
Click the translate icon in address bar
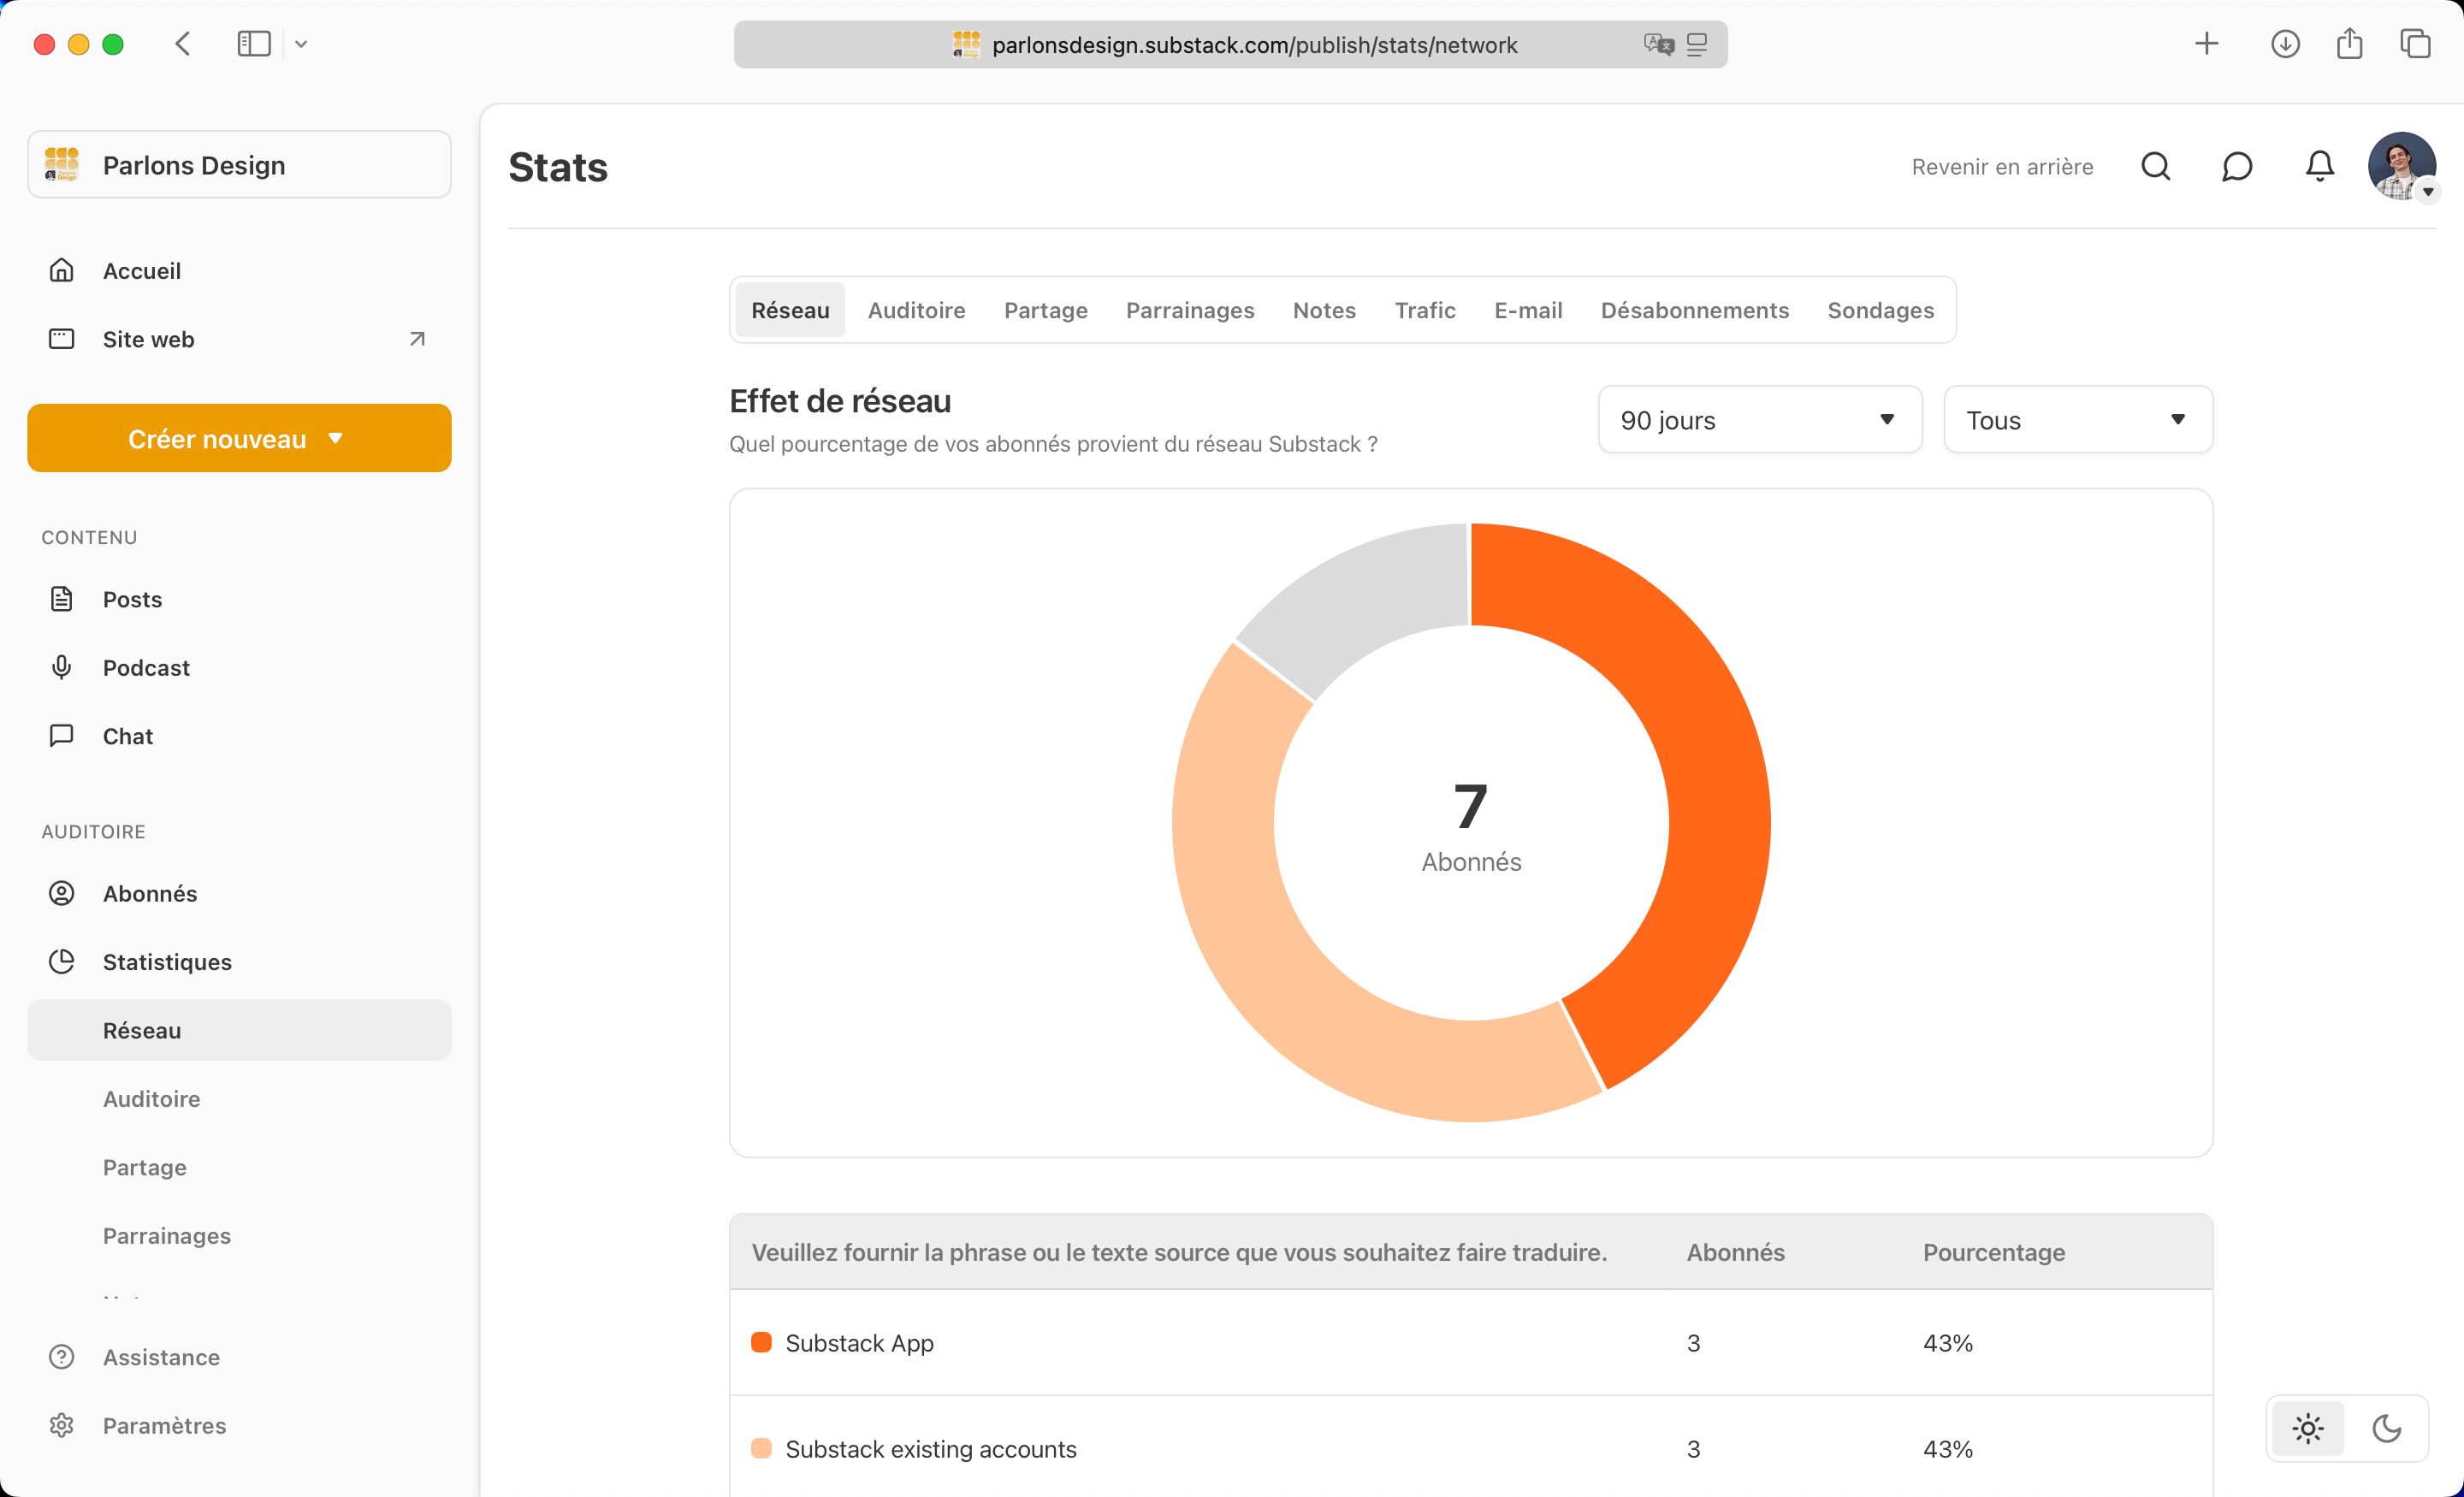tap(1658, 44)
